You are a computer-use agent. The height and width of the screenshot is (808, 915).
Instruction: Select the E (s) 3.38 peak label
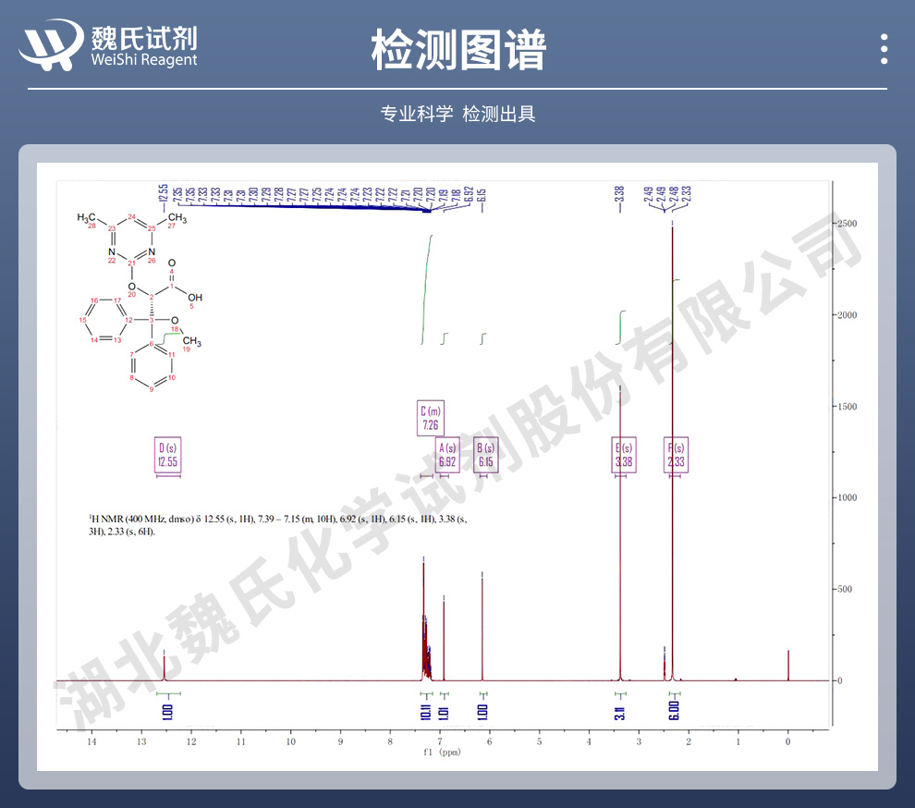(x=624, y=456)
